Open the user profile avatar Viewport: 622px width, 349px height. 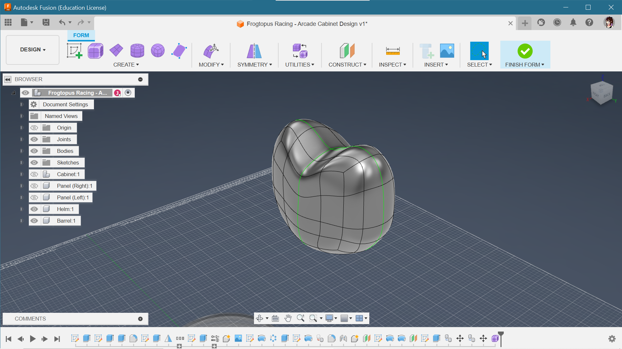(609, 22)
